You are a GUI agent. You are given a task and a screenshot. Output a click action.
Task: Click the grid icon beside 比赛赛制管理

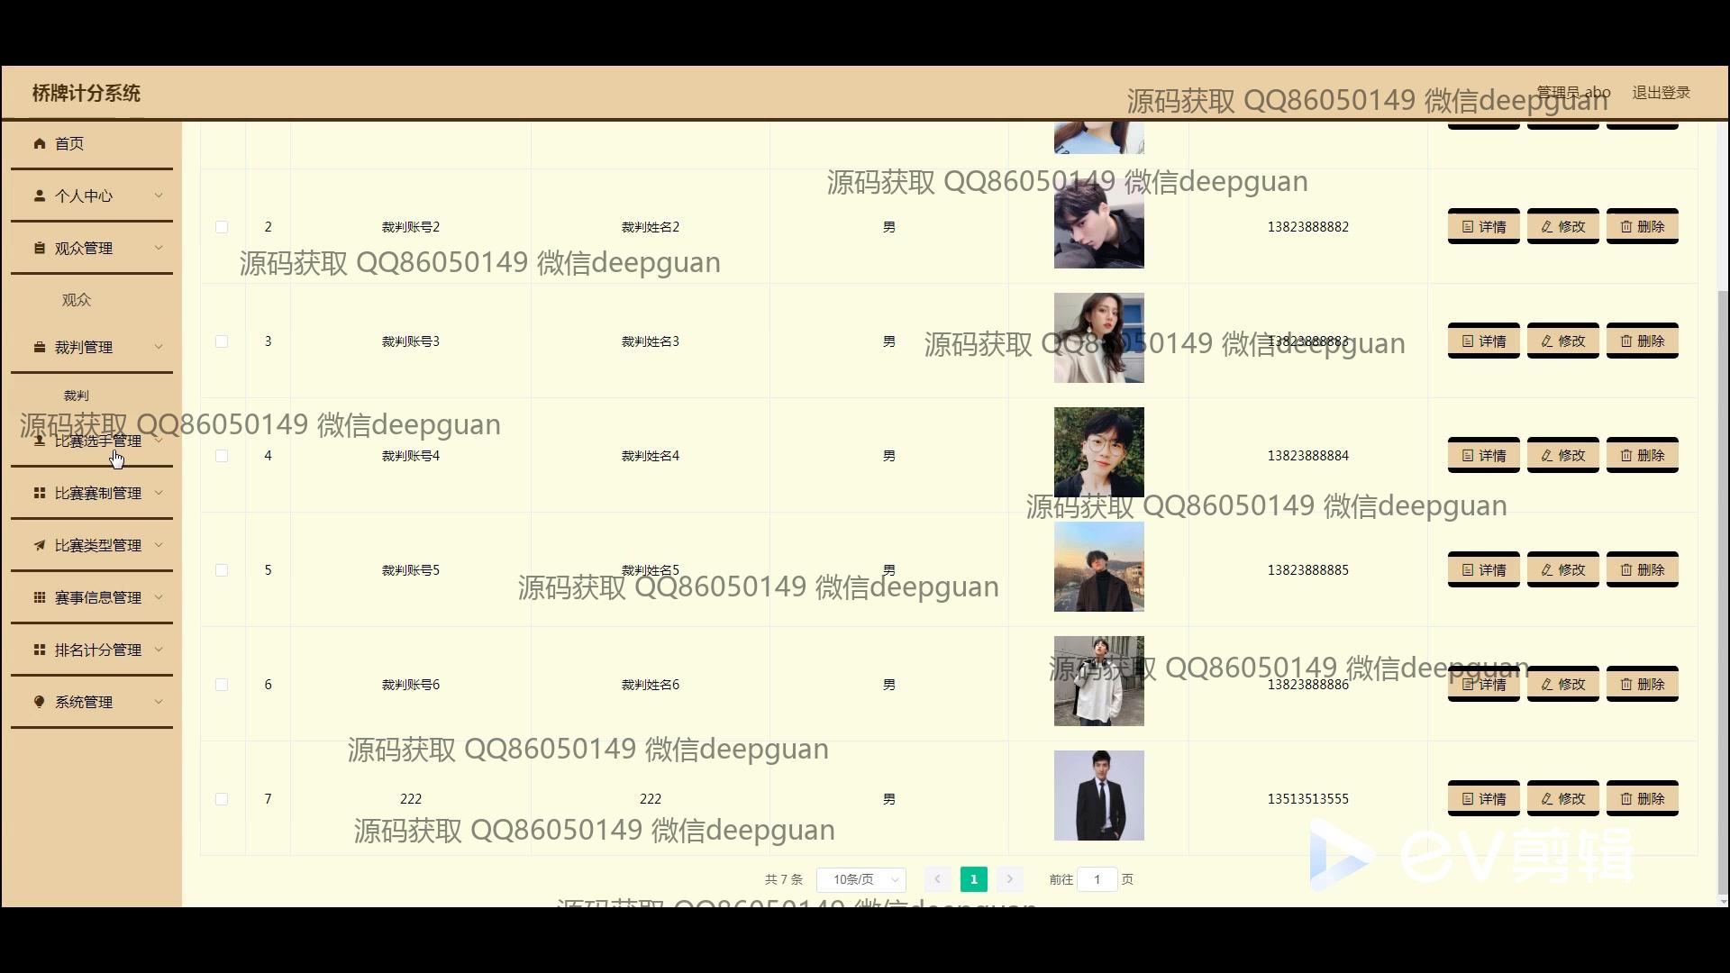pos(40,493)
